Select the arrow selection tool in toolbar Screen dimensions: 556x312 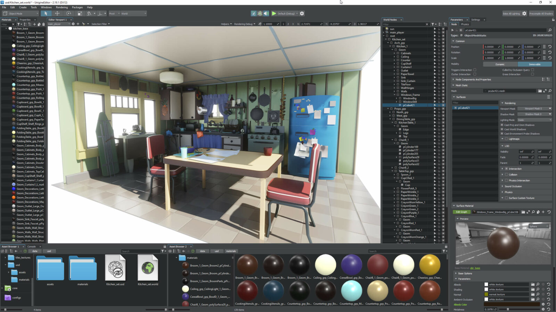click(x=46, y=14)
